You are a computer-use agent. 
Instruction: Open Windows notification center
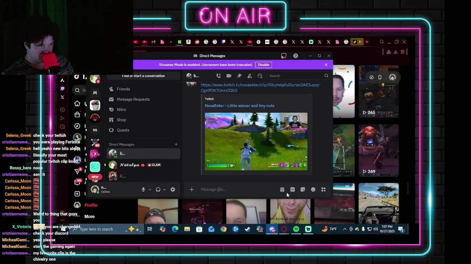[401, 229]
